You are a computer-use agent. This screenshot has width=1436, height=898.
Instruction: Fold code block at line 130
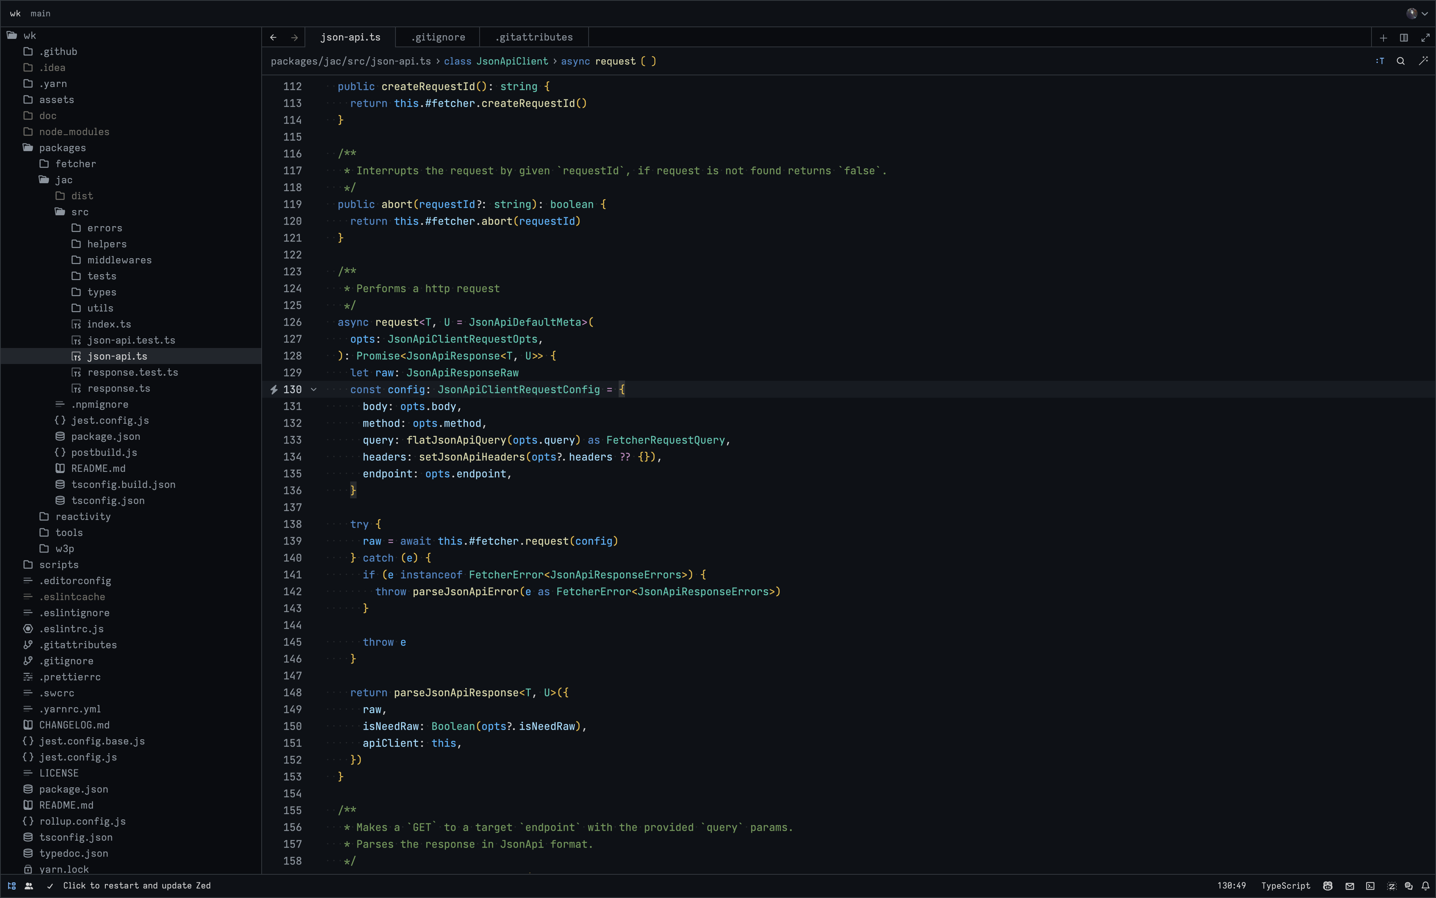click(313, 390)
